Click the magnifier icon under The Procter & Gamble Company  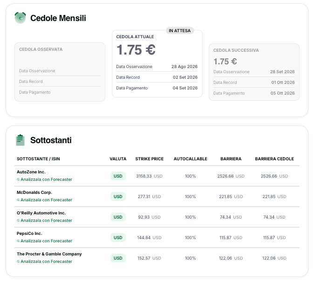[x=18, y=261]
